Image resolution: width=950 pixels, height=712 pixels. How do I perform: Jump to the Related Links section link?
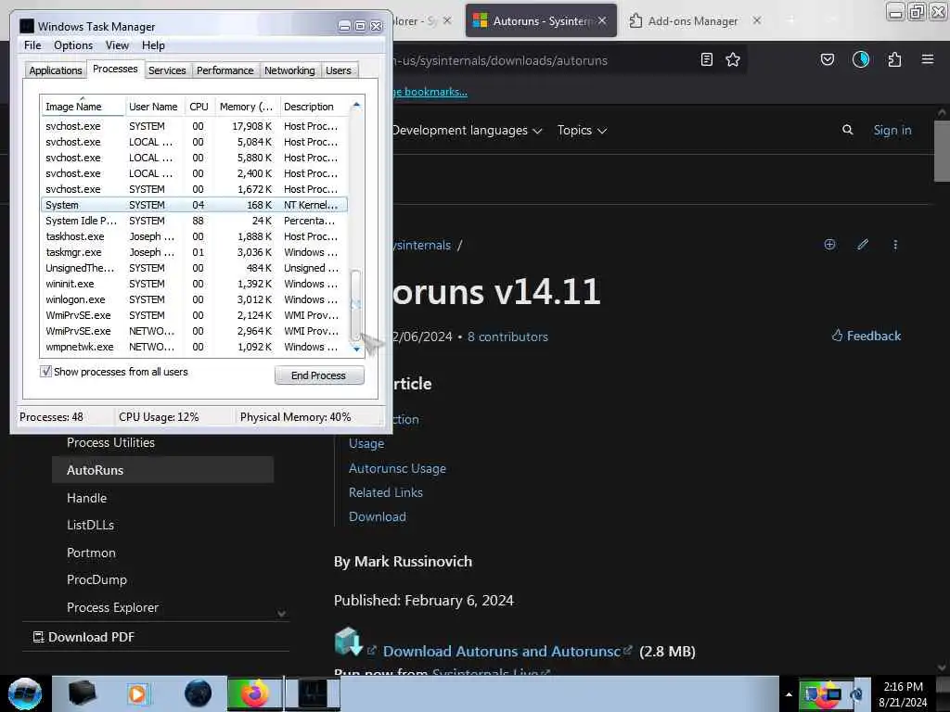tap(386, 493)
